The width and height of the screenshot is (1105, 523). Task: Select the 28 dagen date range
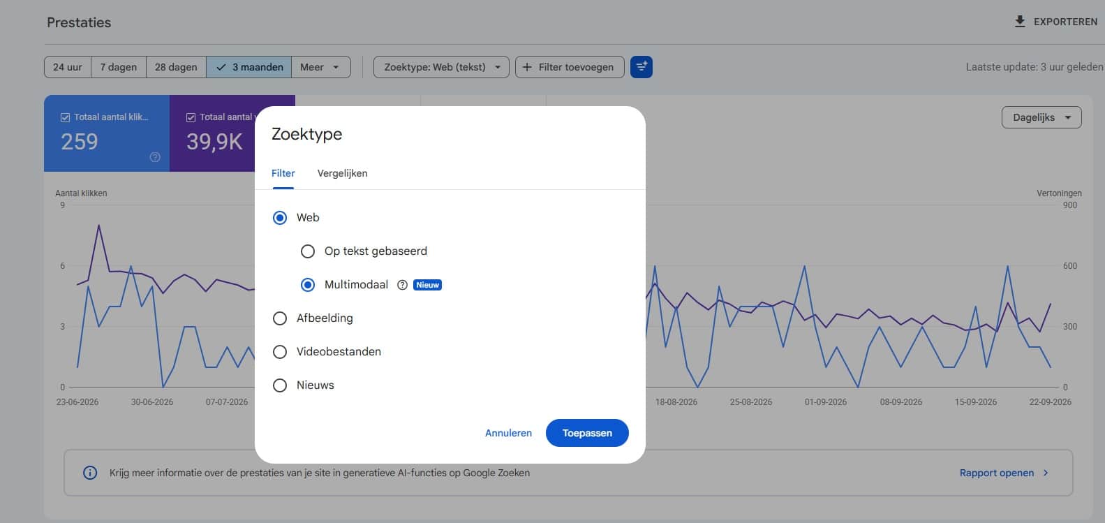(x=176, y=67)
